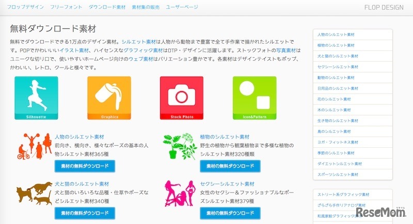Open the Icon&Pattern category tile

click(255, 98)
